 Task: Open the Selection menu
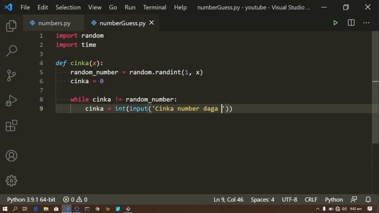(x=68, y=7)
